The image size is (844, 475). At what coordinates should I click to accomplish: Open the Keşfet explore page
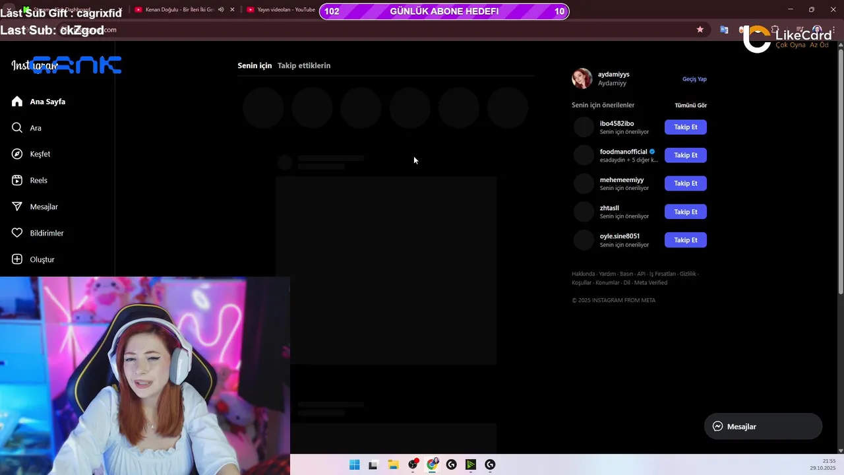coord(30,154)
